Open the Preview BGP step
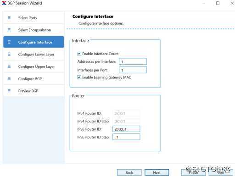The height and width of the screenshot is (177, 235). tap(34, 91)
